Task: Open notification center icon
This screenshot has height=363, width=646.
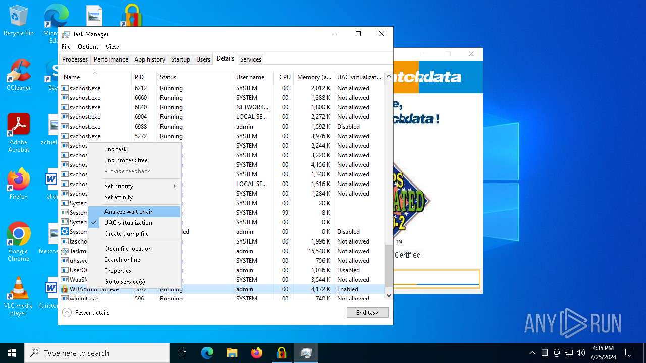Action: pos(629,353)
